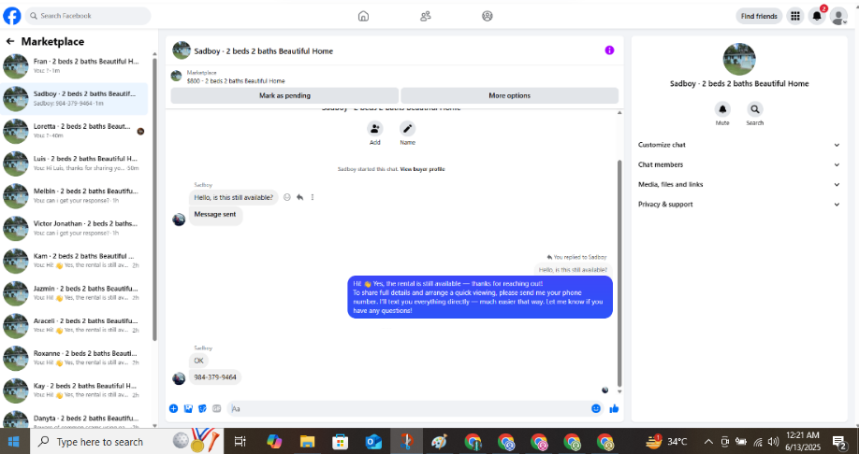Screen dimensions: 859x454
Task: Open the Luis conversation
Action: (75, 163)
